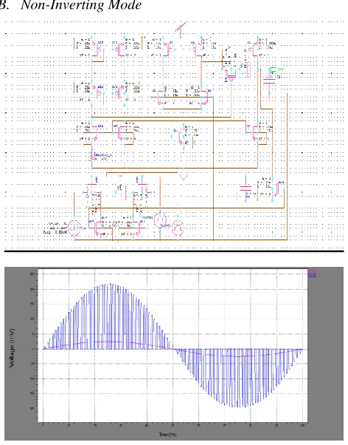Click the tall capacitor beside the triangle symbol

pyautogui.click(x=248, y=69)
